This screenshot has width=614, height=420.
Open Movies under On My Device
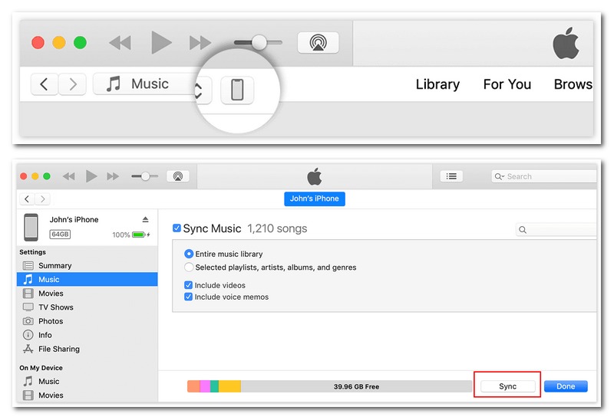(87, 395)
